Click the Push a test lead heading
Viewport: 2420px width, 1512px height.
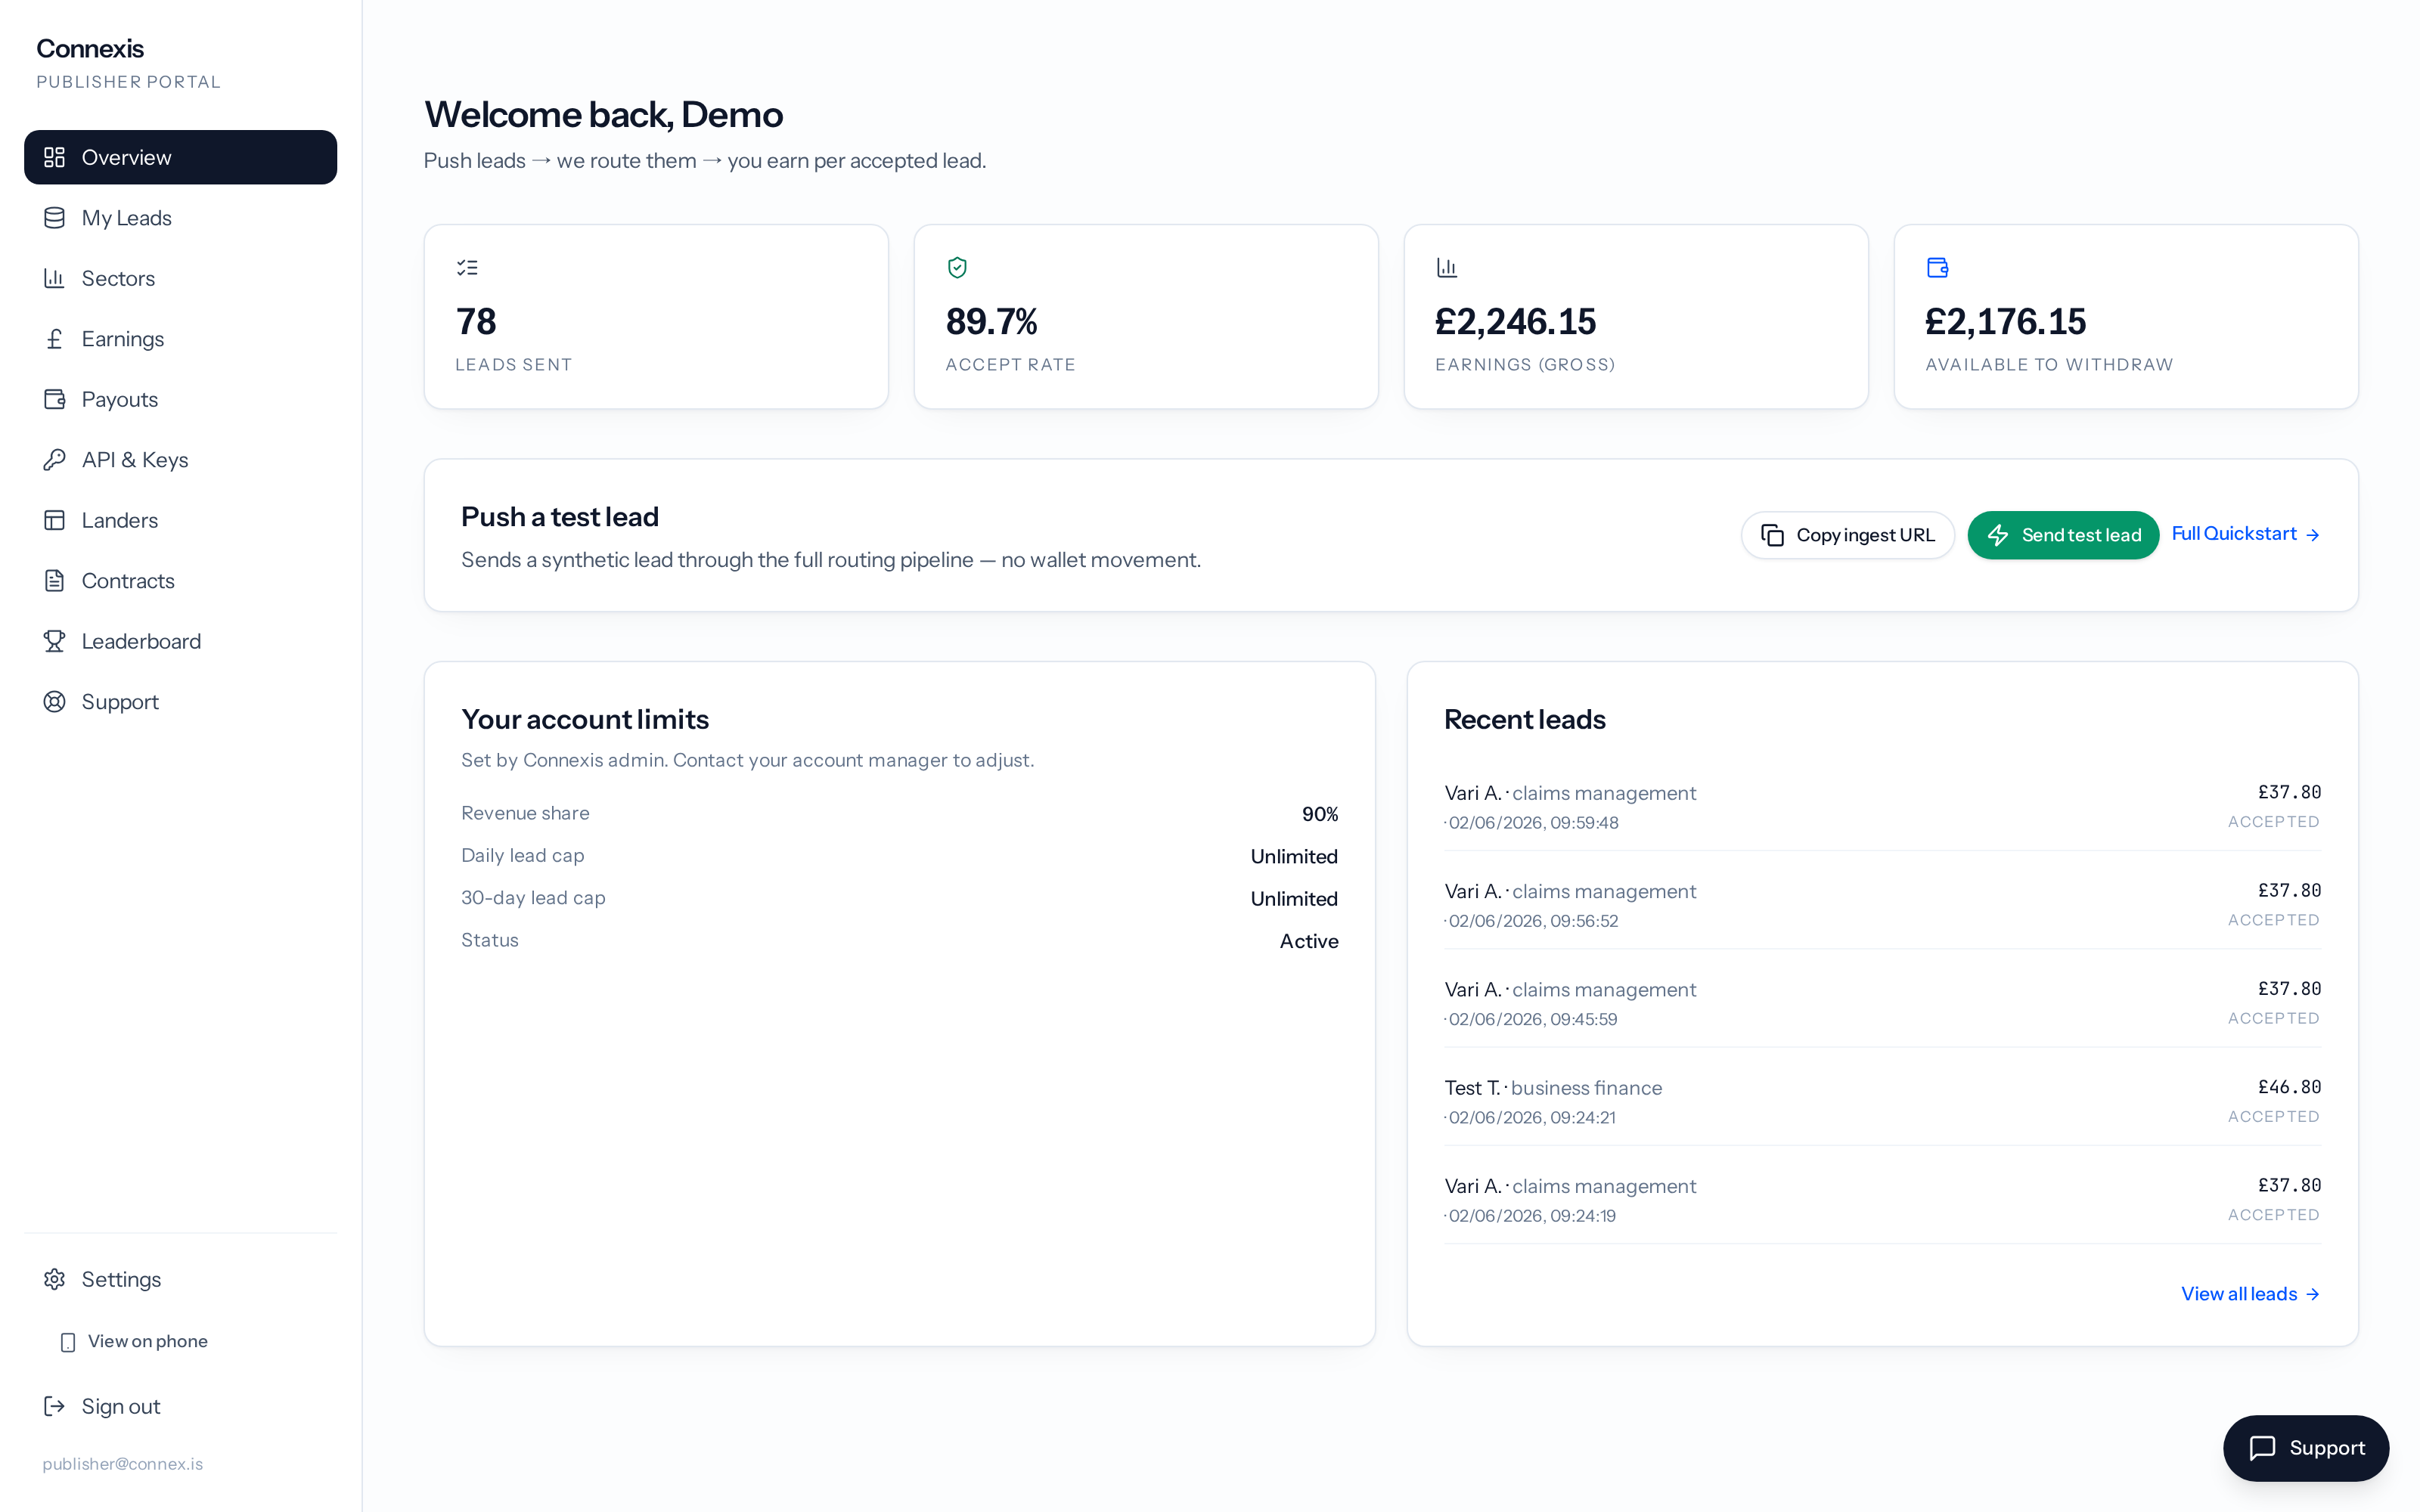click(x=560, y=517)
